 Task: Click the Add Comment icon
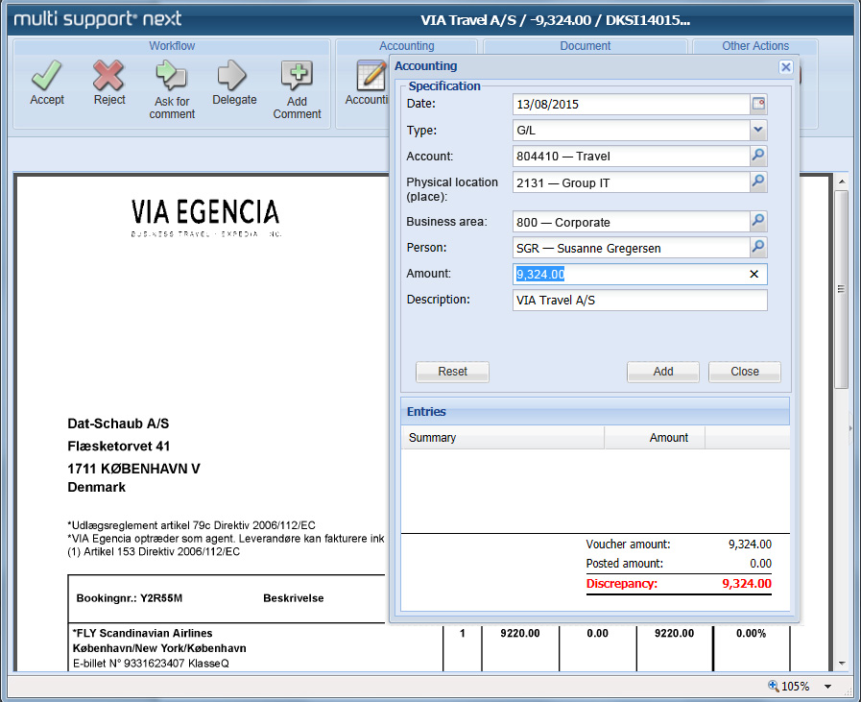[297, 76]
